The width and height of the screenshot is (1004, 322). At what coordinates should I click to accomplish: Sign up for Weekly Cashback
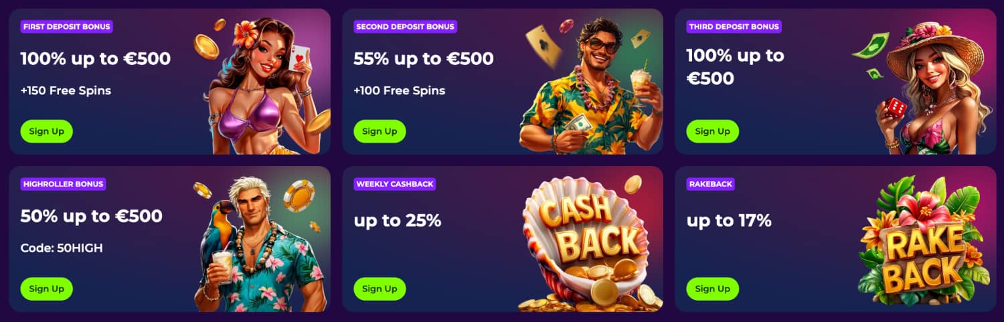pyautogui.click(x=380, y=289)
